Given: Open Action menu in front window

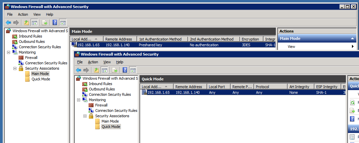Looking at the screenshot, I should [93, 62].
